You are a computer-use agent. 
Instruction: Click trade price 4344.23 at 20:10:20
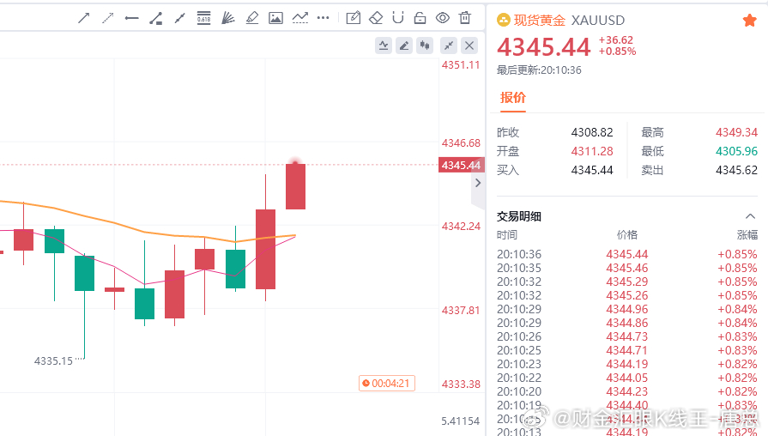point(627,391)
